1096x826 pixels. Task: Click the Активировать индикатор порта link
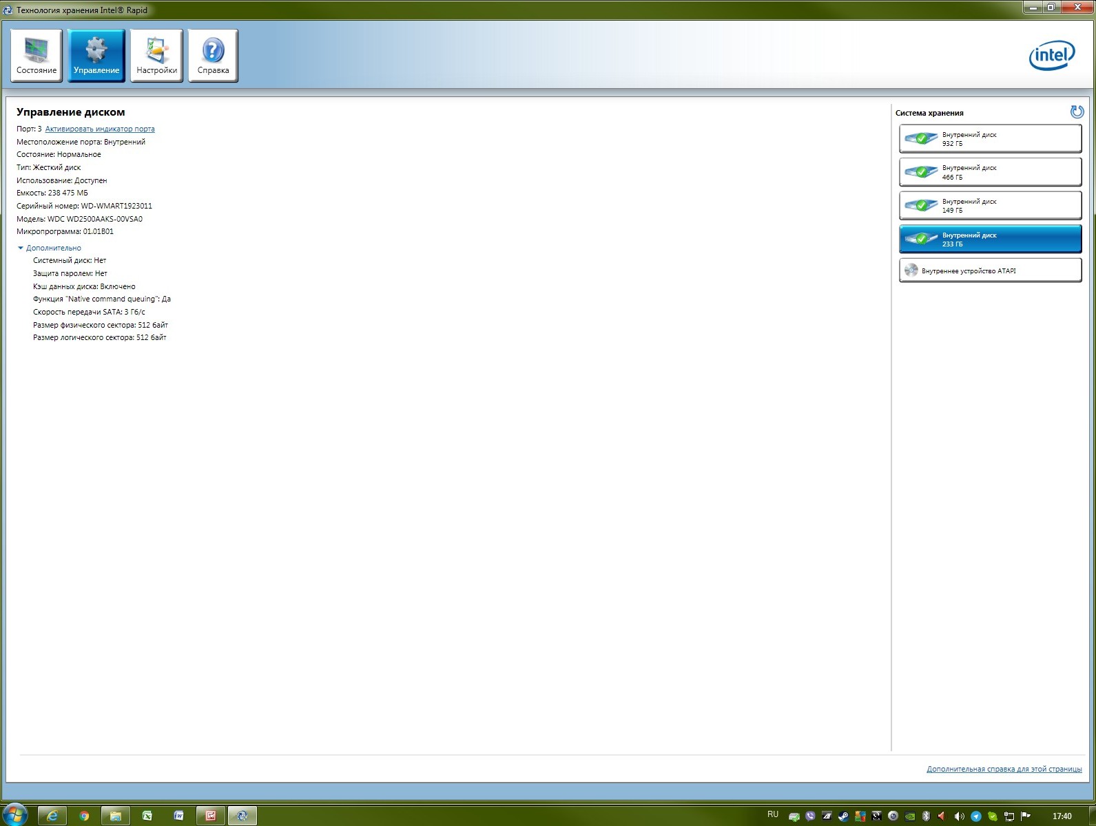click(100, 129)
